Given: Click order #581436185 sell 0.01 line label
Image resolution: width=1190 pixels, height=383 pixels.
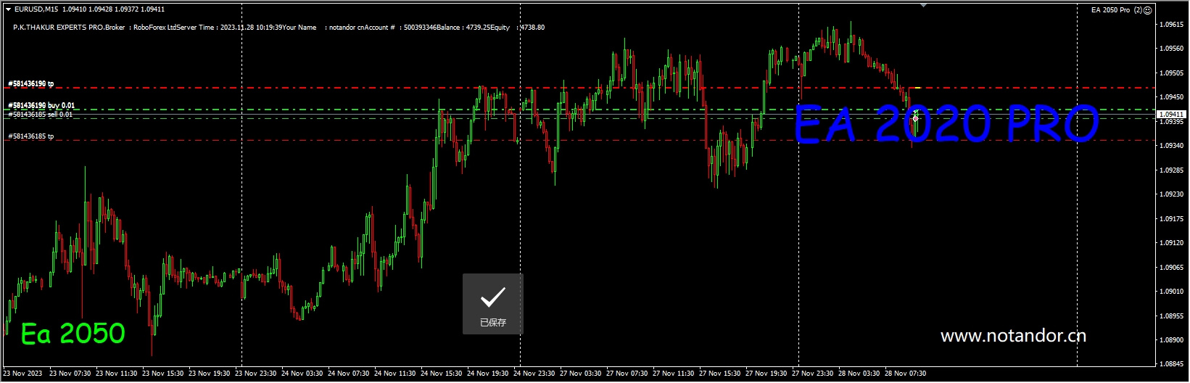Looking at the screenshot, I should (x=41, y=115).
